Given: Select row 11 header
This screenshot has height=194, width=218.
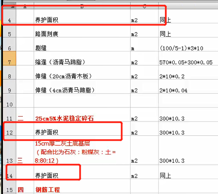Looking at the screenshot, I should pyautogui.click(x=9, y=114).
